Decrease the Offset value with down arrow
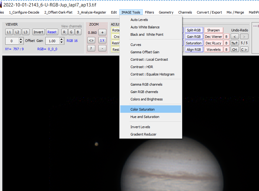259x191 pixels. point(21,42)
